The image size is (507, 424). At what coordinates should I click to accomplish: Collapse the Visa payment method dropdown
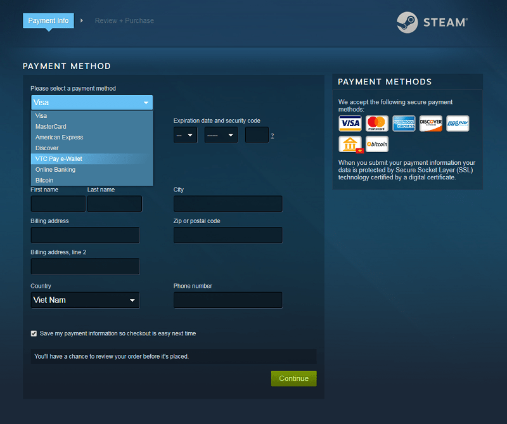tap(92, 103)
